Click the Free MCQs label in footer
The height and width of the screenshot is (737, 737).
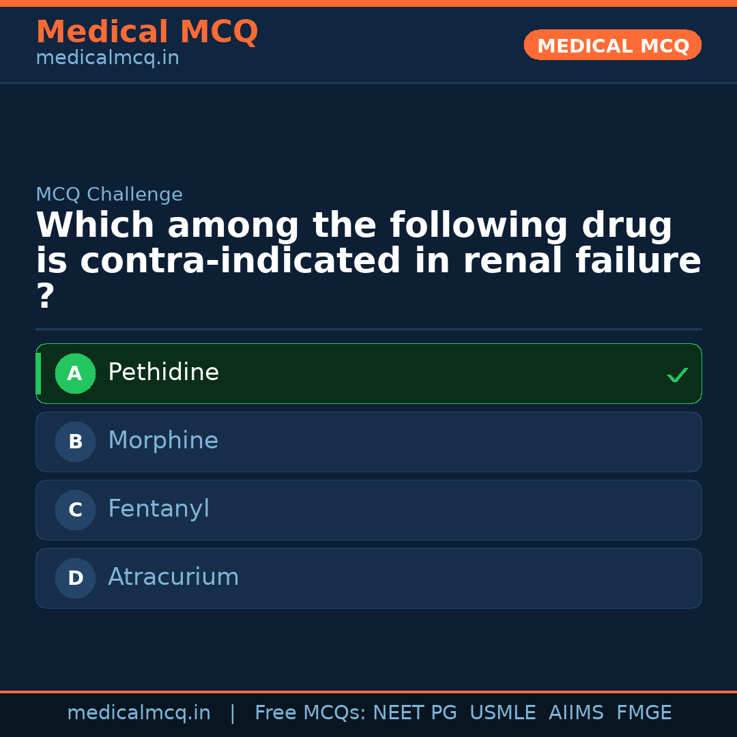pyautogui.click(x=310, y=713)
